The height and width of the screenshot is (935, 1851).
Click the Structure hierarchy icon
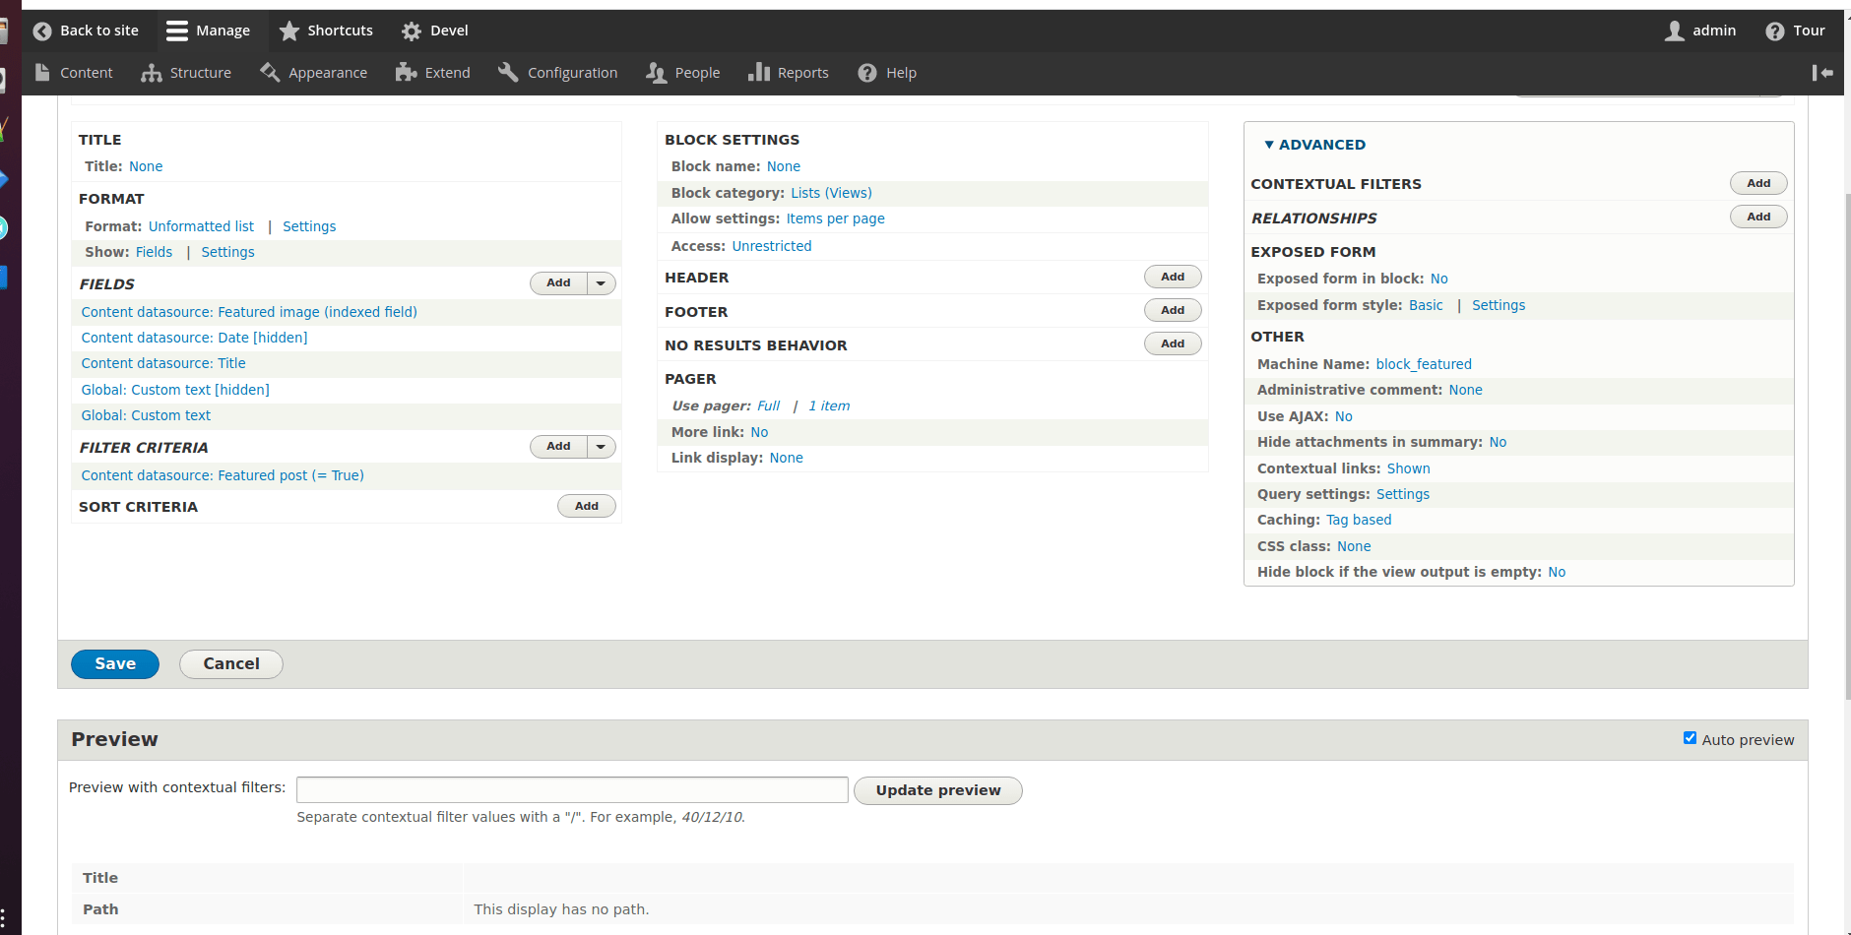pos(152,73)
